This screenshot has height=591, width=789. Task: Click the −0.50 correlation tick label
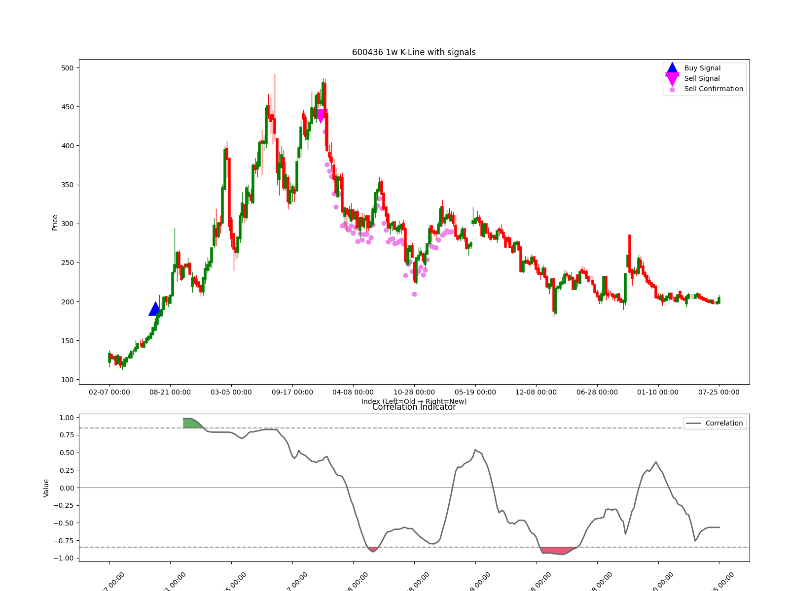(x=64, y=523)
